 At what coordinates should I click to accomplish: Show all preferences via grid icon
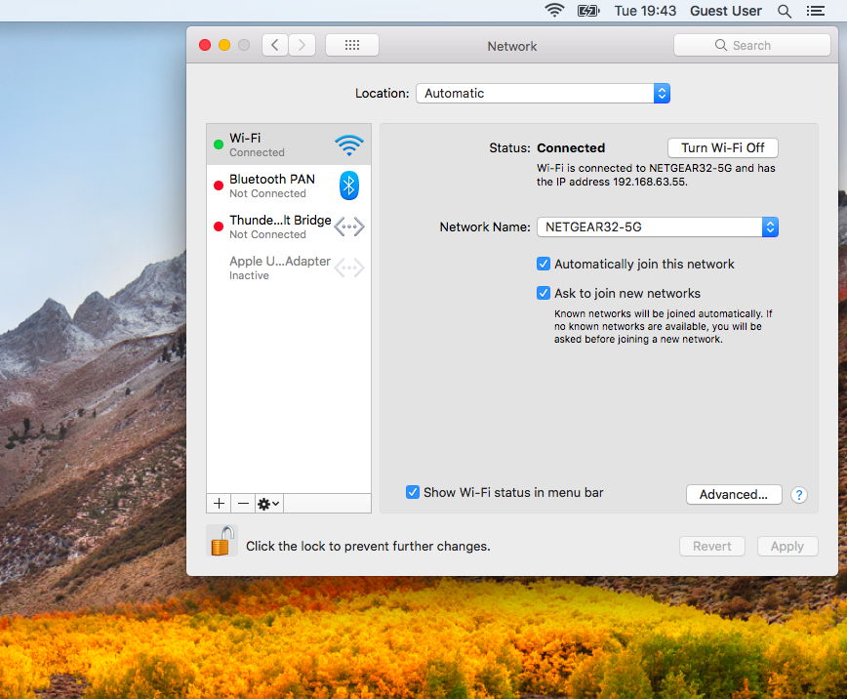tap(352, 45)
